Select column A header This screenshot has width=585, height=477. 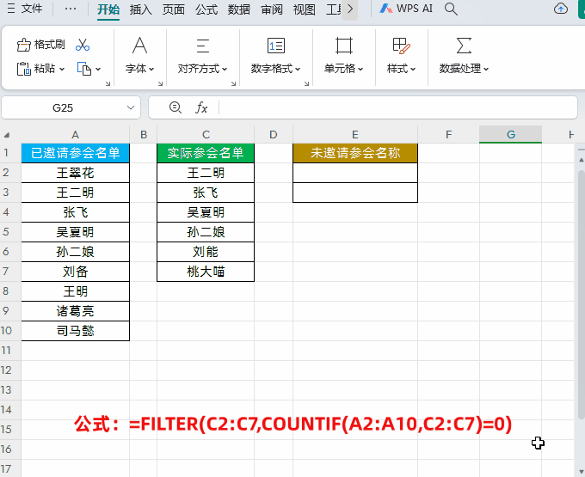76,135
